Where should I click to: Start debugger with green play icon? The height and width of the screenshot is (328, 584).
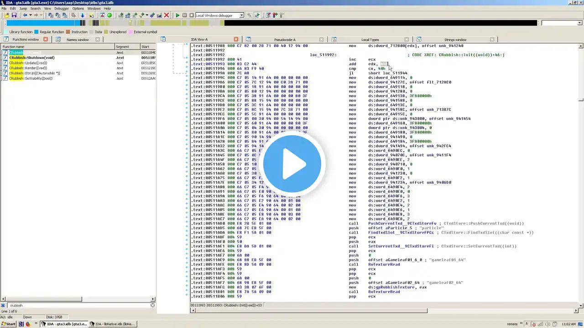click(177, 15)
